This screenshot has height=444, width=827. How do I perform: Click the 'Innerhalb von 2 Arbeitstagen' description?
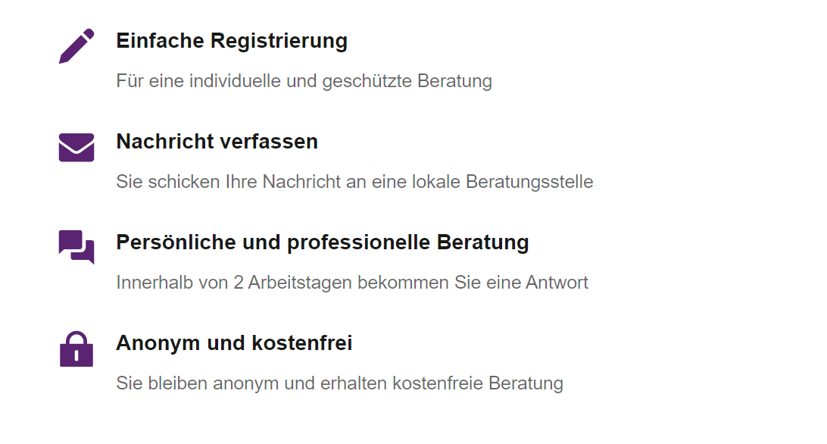click(352, 283)
